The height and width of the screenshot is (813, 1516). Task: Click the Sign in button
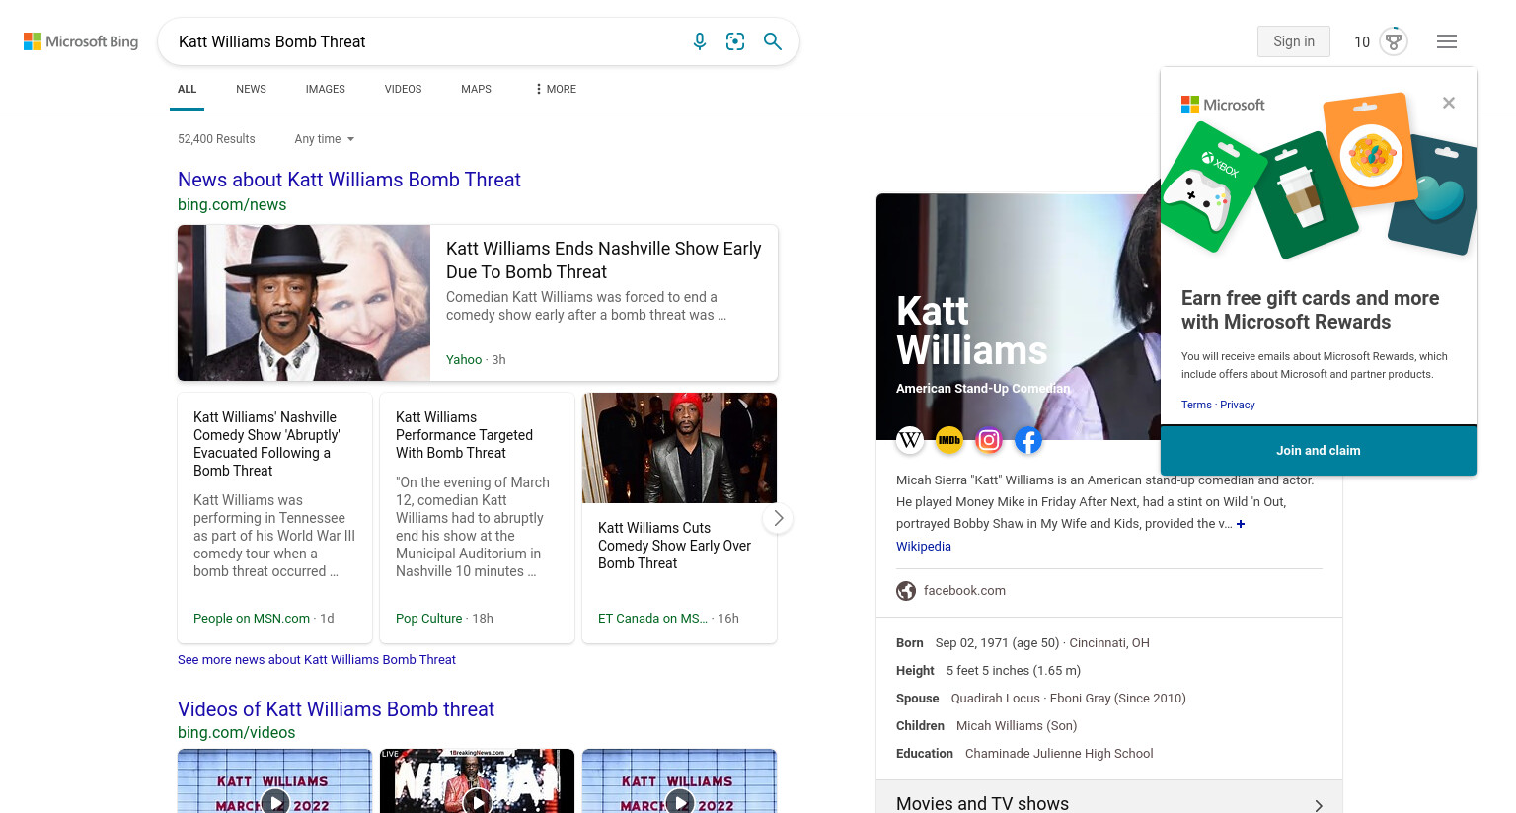point(1293,41)
